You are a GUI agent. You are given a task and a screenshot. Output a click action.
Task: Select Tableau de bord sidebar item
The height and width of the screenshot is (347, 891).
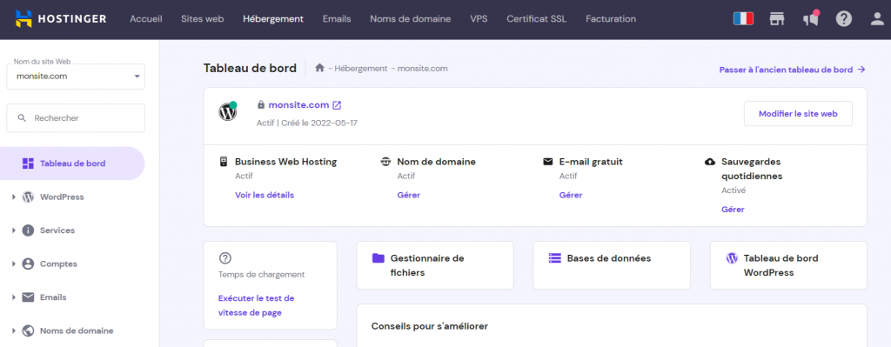click(x=72, y=163)
